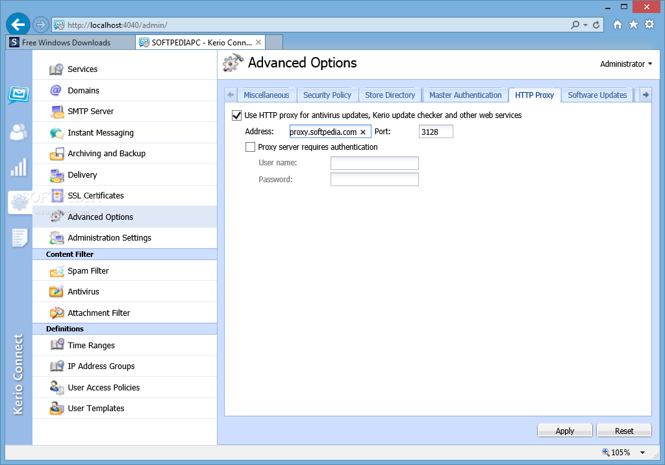Click the Password input field
Screen dimensions: 665x465
375,179
